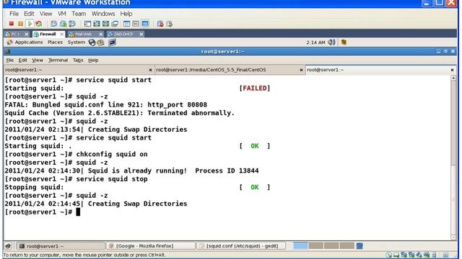Select the Firewall virtual machine tab
Viewport: 462px width, 259px height.
pyautogui.click(x=48, y=34)
